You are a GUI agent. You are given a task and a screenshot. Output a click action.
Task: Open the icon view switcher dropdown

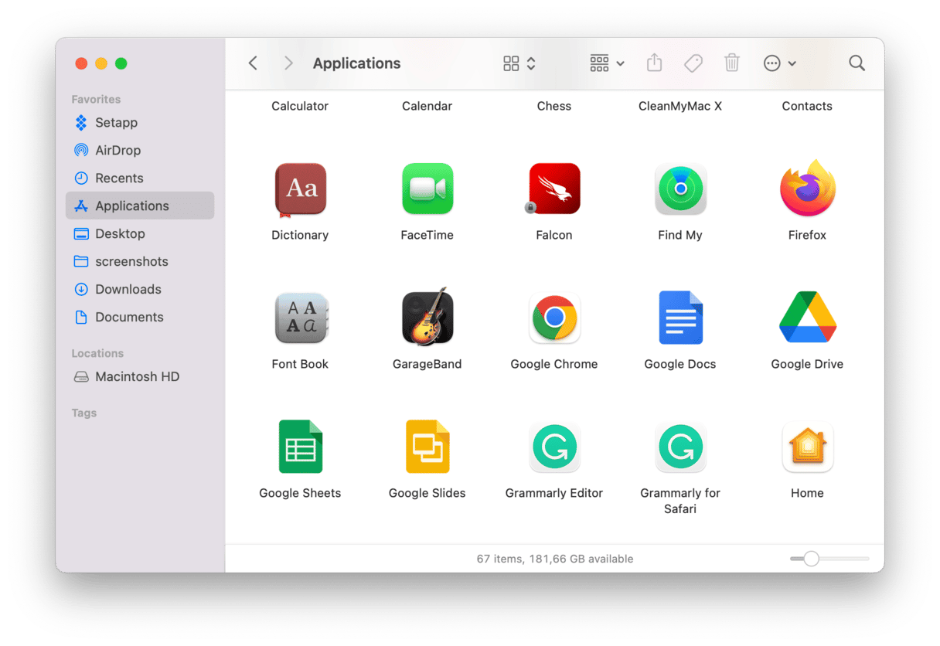point(519,63)
